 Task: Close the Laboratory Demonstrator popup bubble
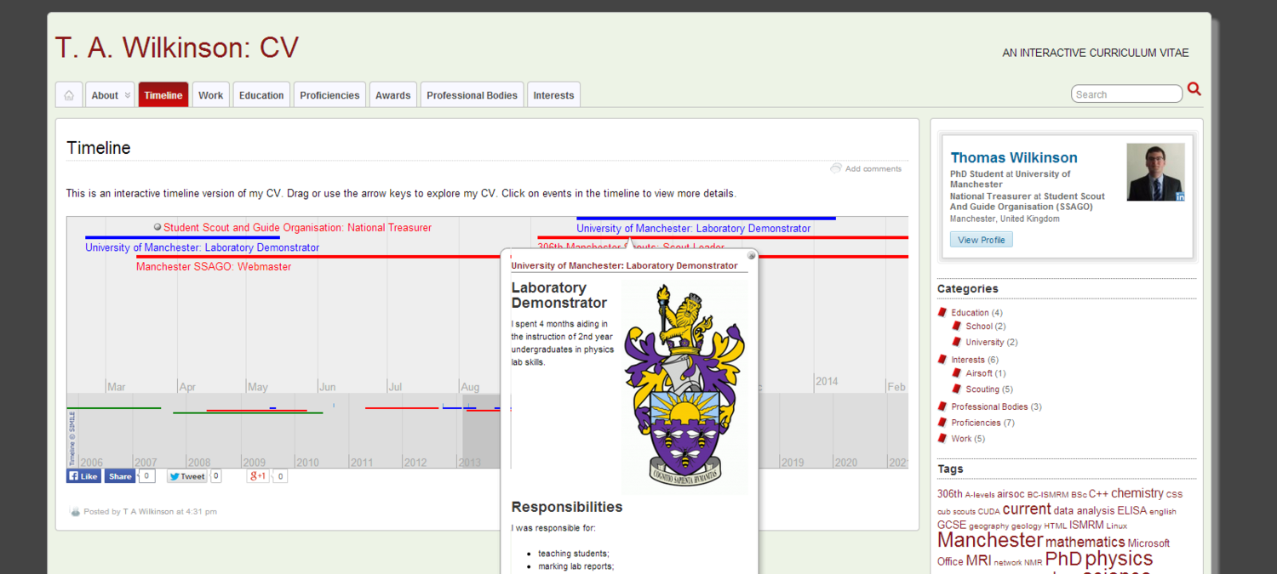click(x=751, y=255)
